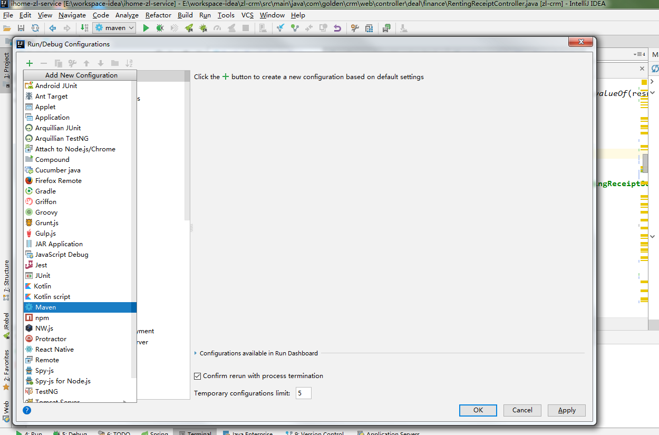Click the Synchronize refresh icon

pyautogui.click(x=35, y=28)
